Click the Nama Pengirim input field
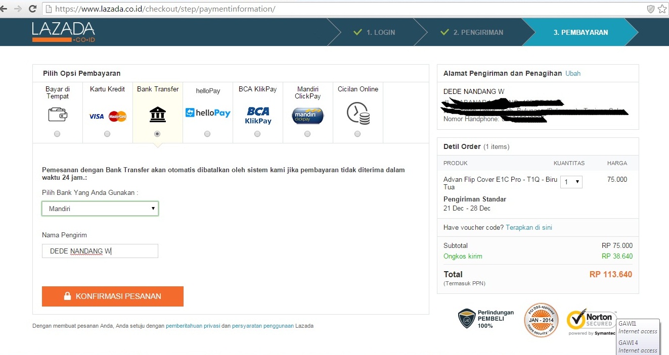 click(100, 251)
